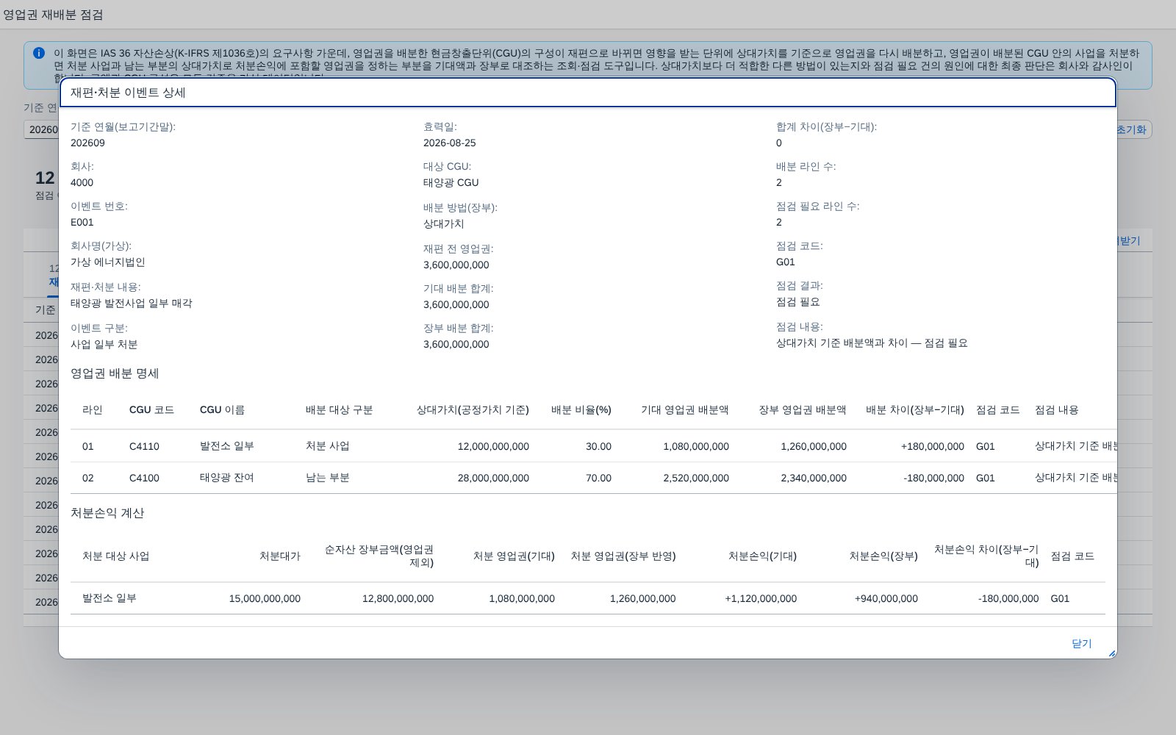The height and width of the screenshot is (735, 1176).
Task: Click the column header 상대가치(공정가치 기준)
Action: click(x=473, y=410)
